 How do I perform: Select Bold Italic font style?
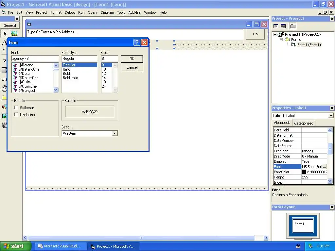point(70,78)
